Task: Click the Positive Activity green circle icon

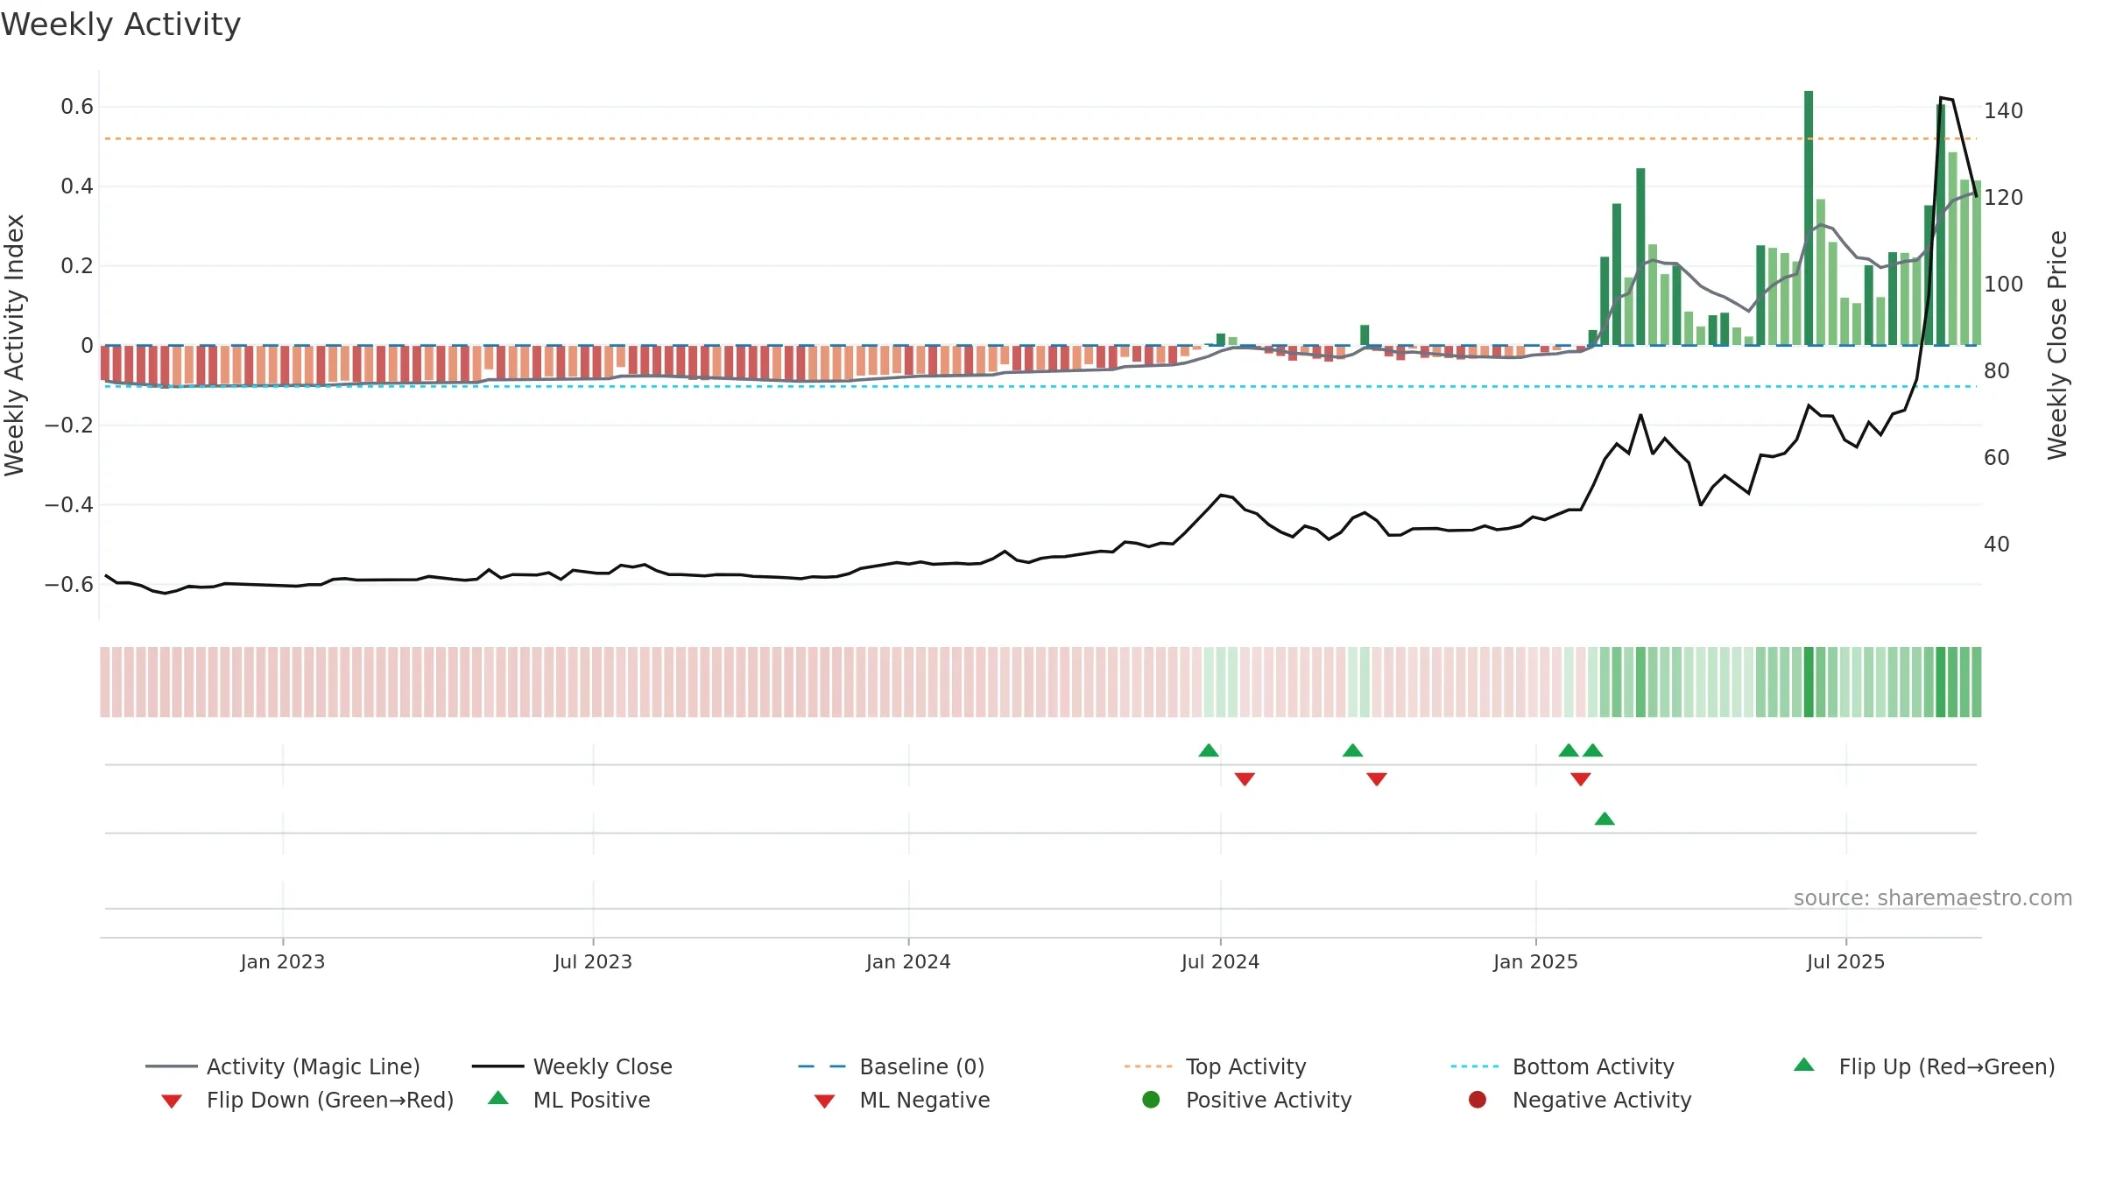Action: (x=1151, y=1100)
